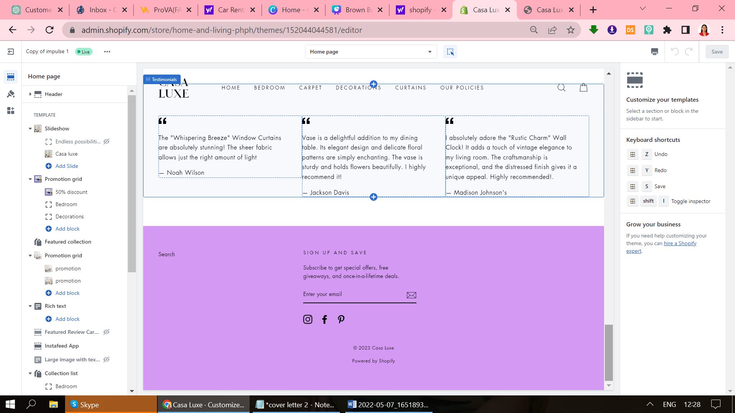Image resolution: width=735 pixels, height=413 pixels.
Task: Add section above Testimonials with plus icon
Action: point(374,84)
